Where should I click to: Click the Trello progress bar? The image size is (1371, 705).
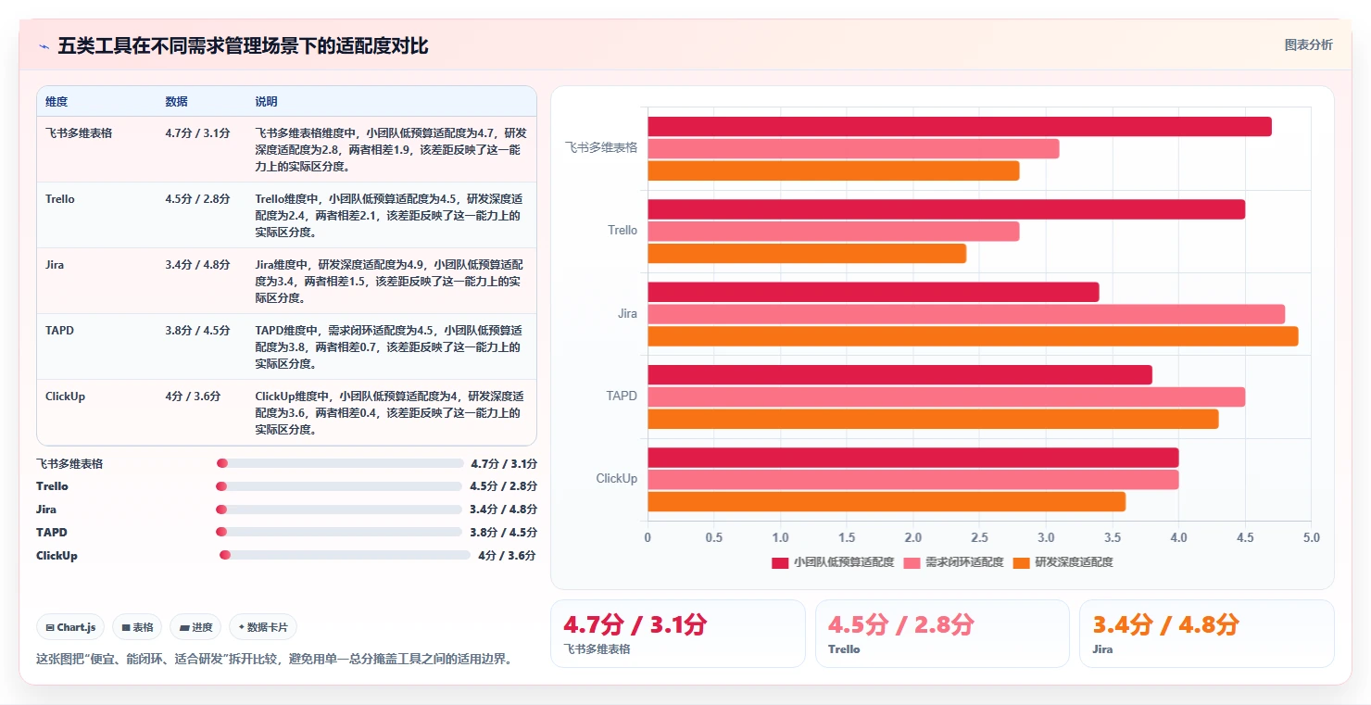click(x=339, y=486)
